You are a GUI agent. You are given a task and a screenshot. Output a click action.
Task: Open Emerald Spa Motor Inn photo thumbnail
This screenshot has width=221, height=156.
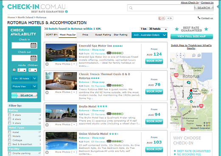point(61,53)
